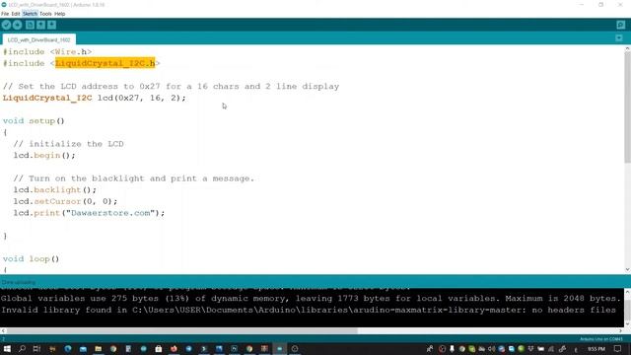The width and height of the screenshot is (631, 355).
Task: Click the editor scrollbar up arrow
Action: [627, 48]
